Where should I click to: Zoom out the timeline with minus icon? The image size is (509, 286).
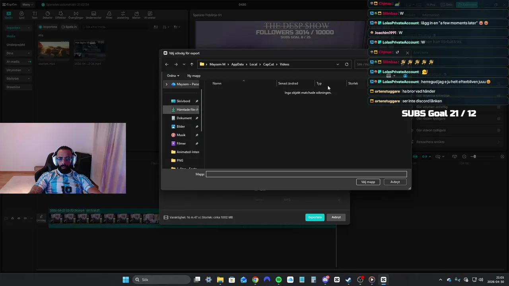point(464,157)
